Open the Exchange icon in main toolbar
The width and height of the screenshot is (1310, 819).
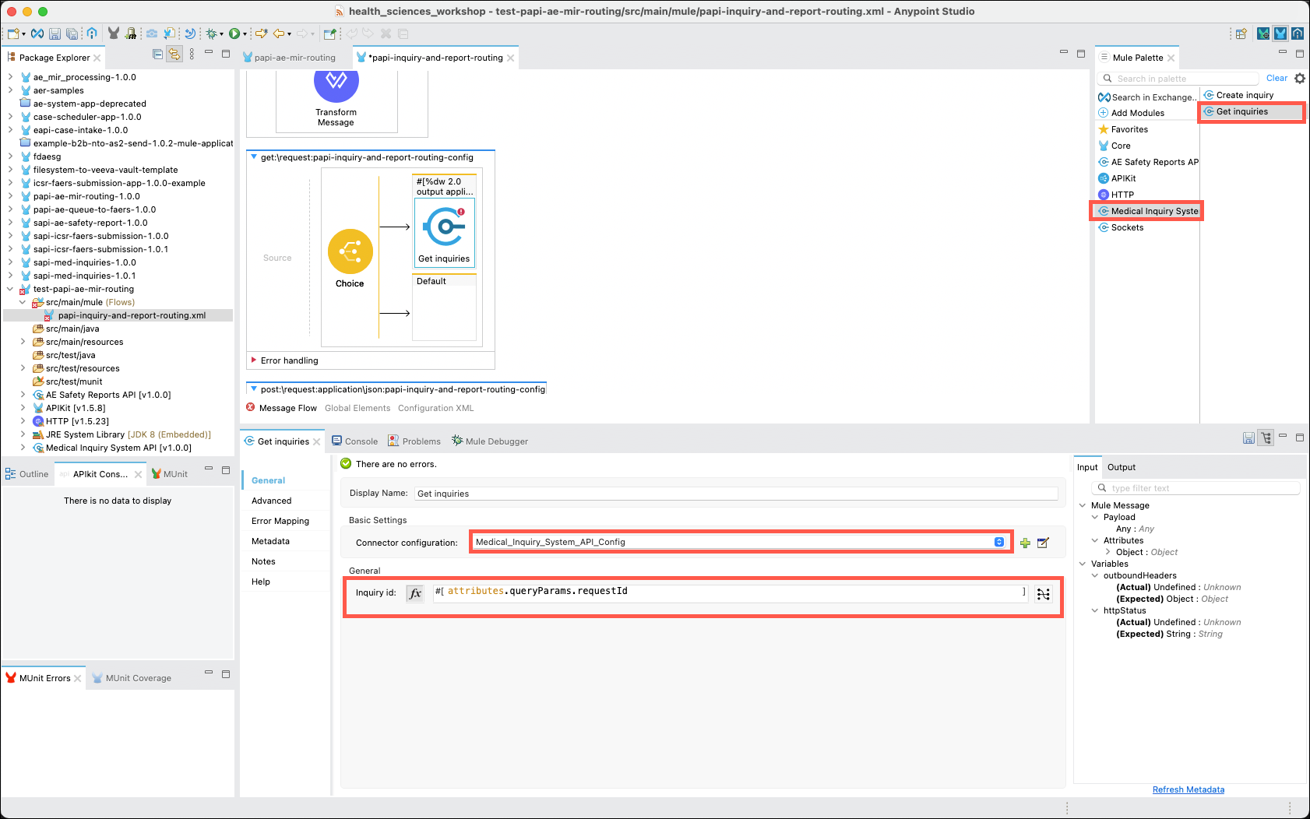[37, 33]
